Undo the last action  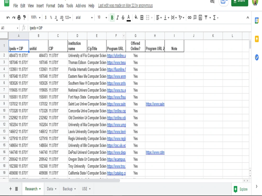click(x=8, y=18)
